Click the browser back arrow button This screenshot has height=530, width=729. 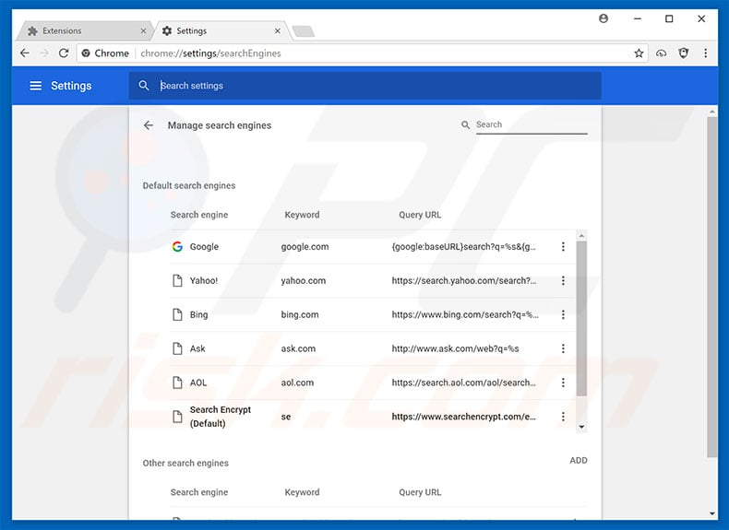coord(25,53)
